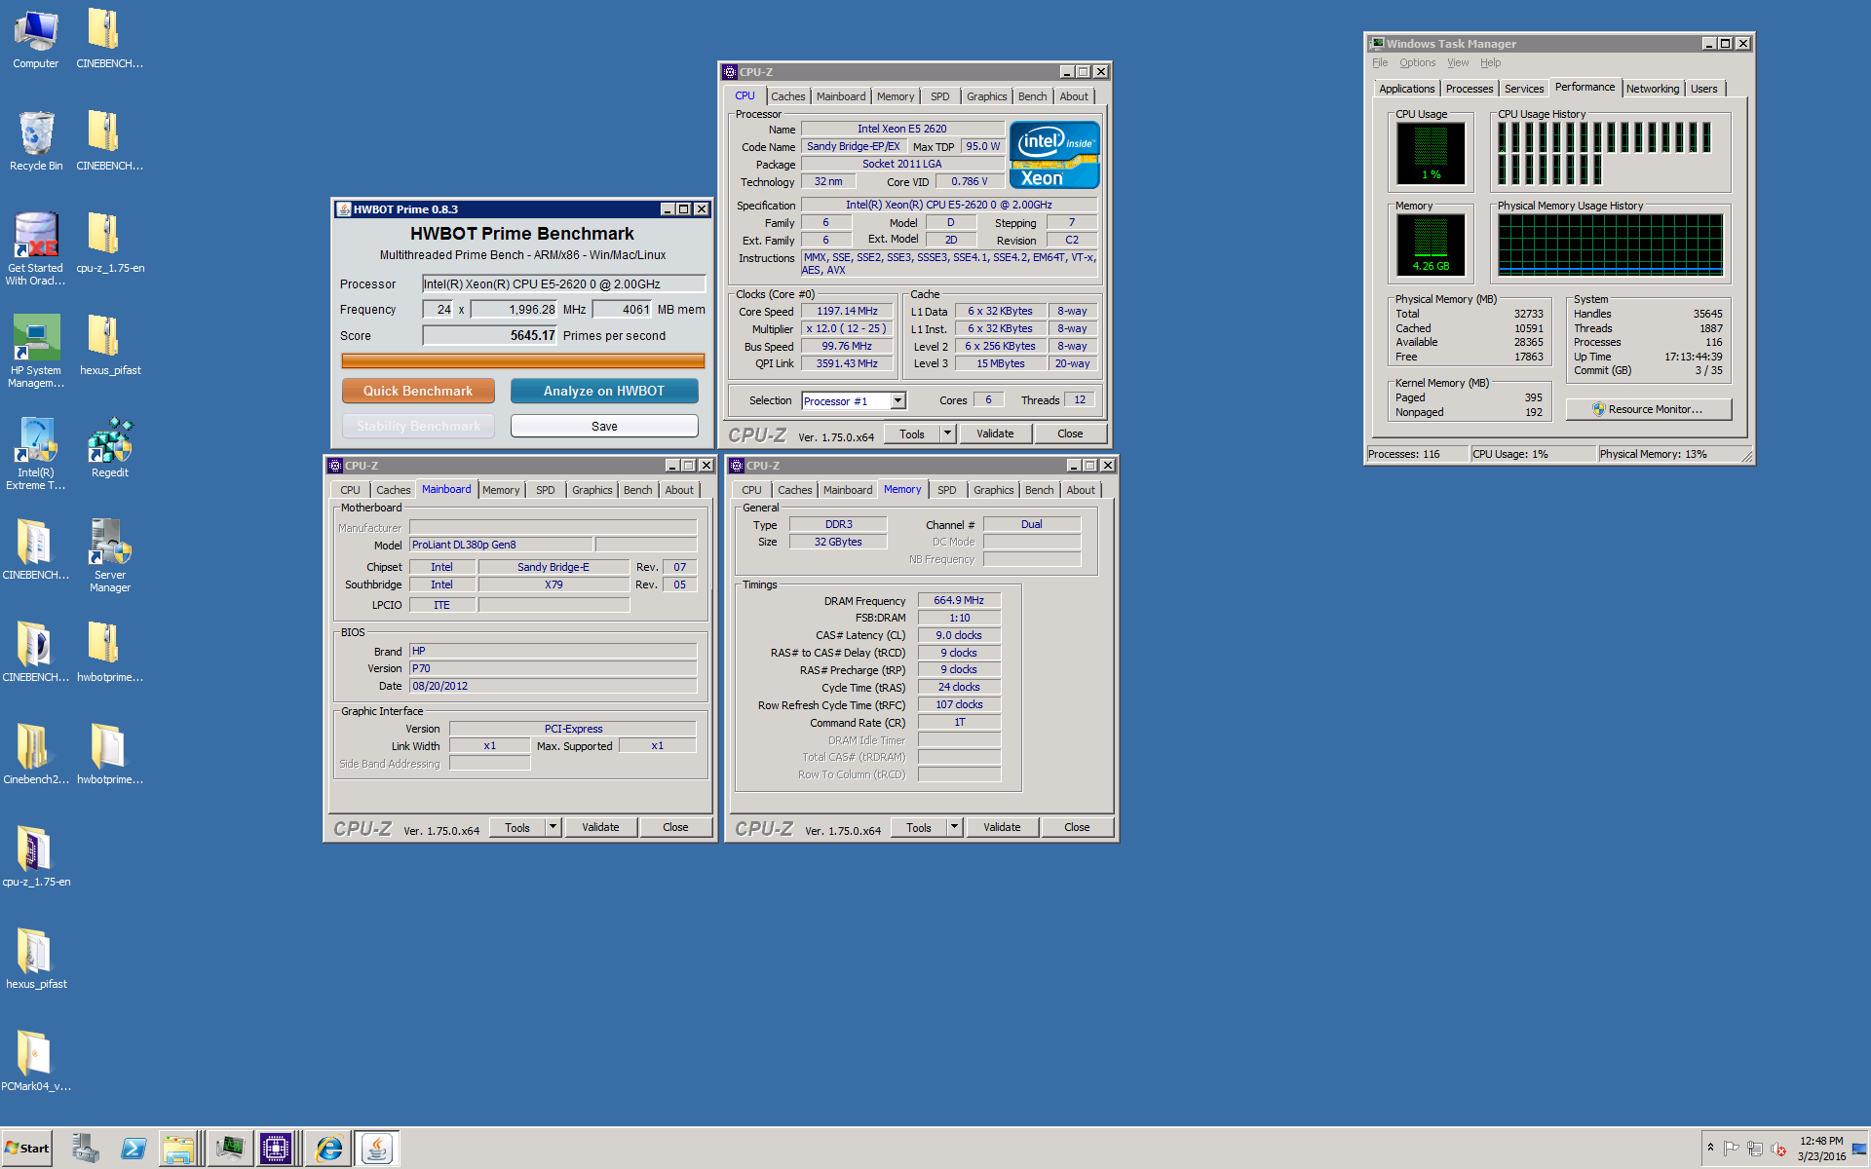Image resolution: width=1871 pixels, height=1169 pixels.
Task: Open the cpu-z_1.75-en zip folder icon
Action: coord(110,242)
